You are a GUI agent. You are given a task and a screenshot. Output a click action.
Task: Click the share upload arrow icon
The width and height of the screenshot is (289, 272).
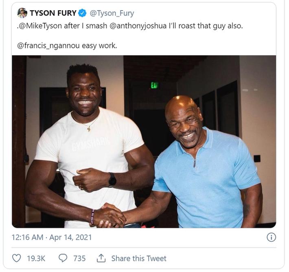(101, 258)
